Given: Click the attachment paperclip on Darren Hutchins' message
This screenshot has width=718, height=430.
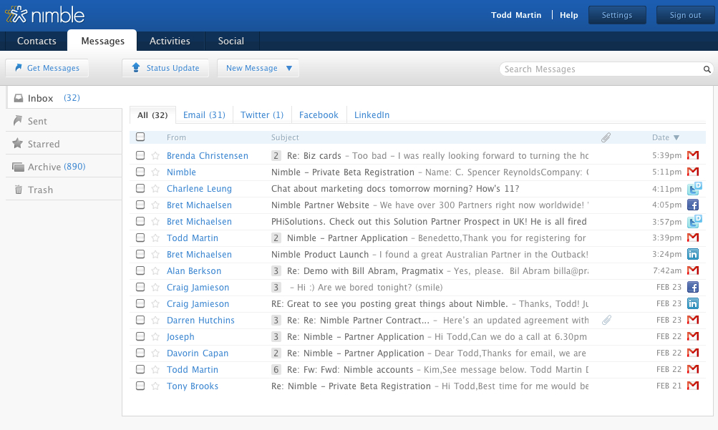Looking at the screenshot, I should pyautogui.click(x=606, y=321).
